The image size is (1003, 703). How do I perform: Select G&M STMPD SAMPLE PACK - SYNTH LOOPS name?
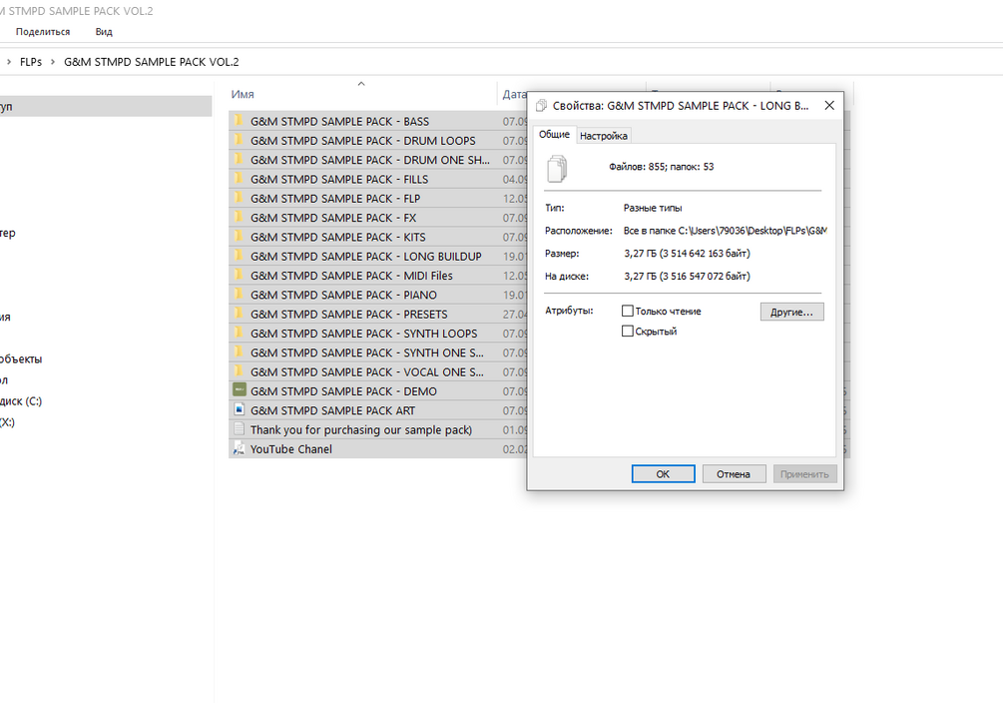point(363,334)
